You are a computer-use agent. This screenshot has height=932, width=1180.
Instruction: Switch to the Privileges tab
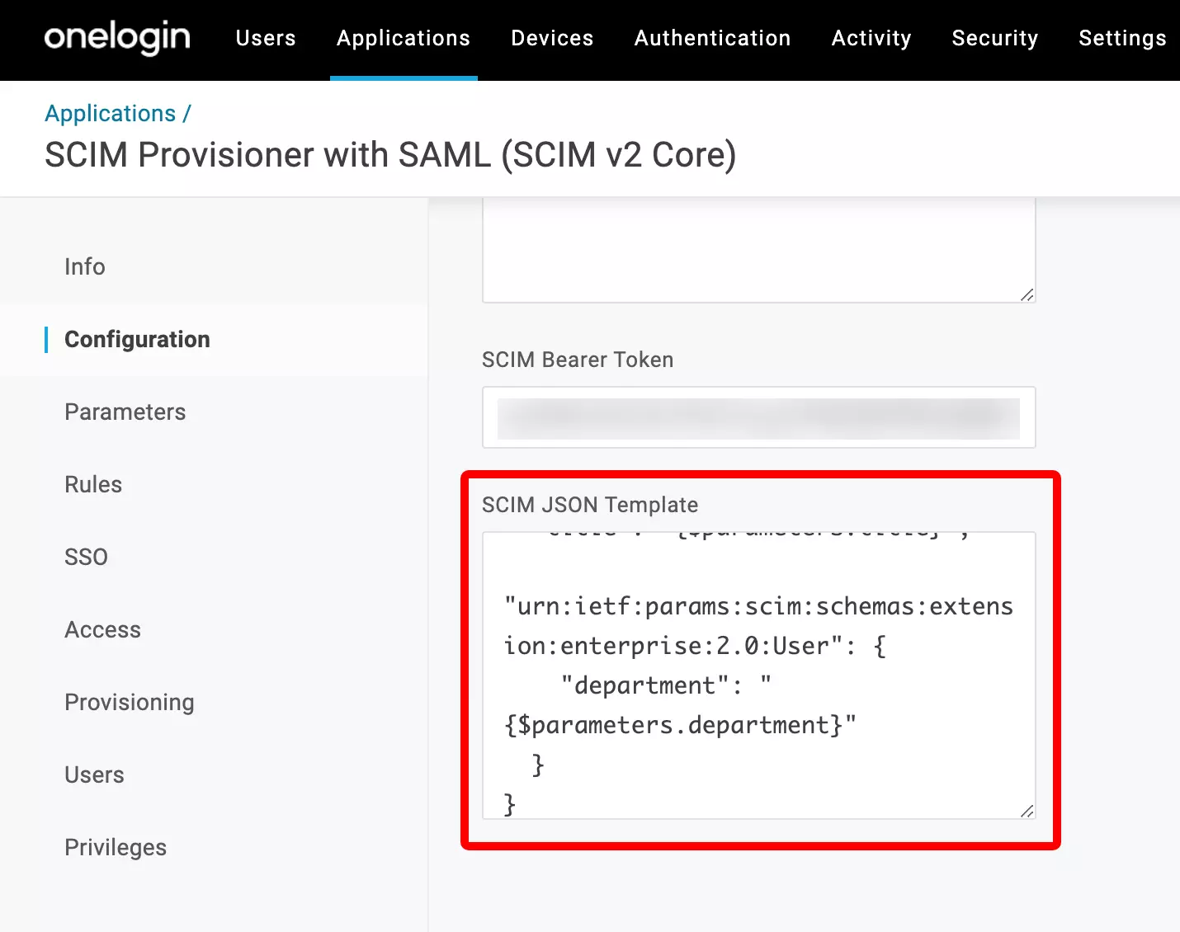click(116, 847)
